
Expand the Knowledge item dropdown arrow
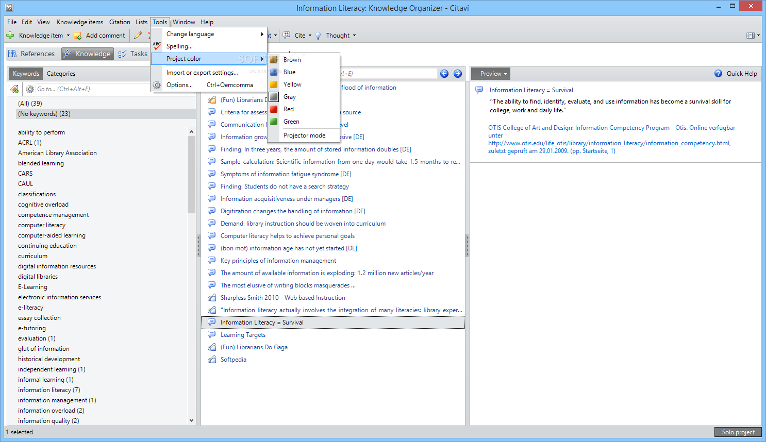tap(68, 36)
